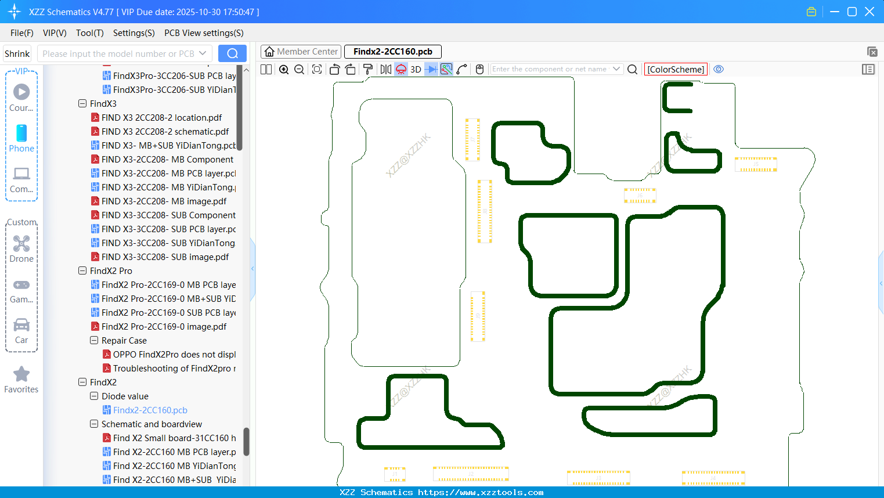884x498 pixels.
Task: Switch to 3D view
Action: (x=416, y=69)
